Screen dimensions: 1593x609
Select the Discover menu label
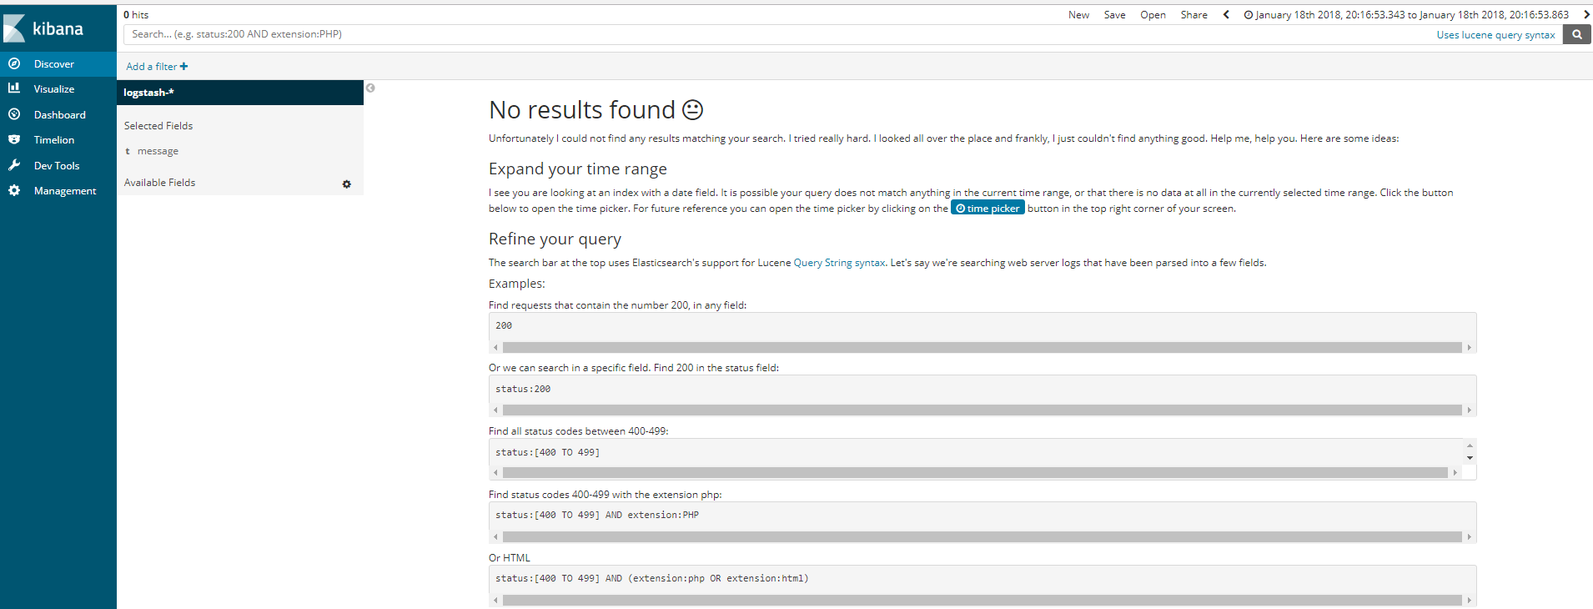54,63
